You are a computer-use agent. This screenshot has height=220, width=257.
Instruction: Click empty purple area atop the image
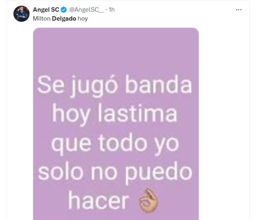coord(116,49)
